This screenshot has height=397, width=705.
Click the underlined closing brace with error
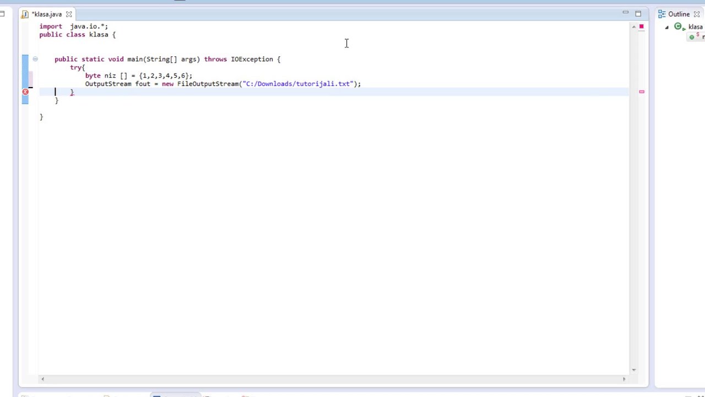[72, 92]
